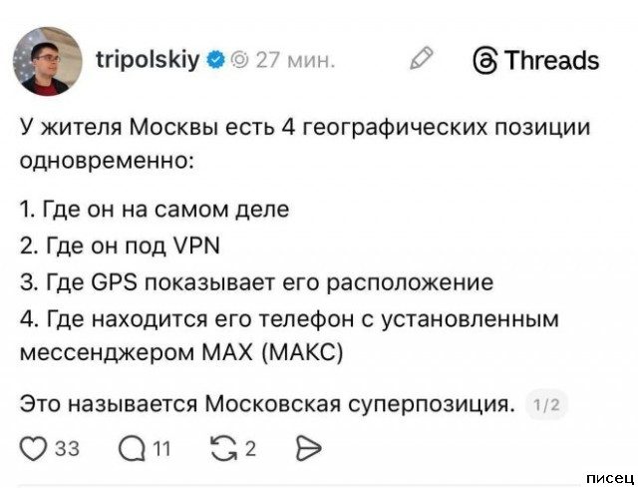Screen dimensions: 638x488
Task: Repost using the circular arrows icon
Action: tap(223, 447)
